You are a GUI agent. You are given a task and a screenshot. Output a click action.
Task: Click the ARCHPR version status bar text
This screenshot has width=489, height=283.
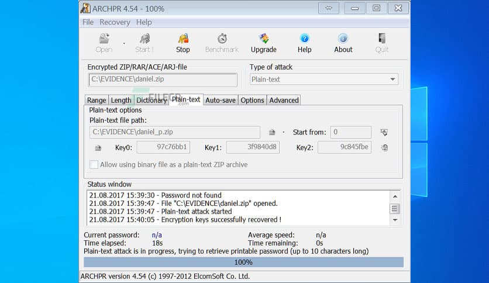point(166,277)
